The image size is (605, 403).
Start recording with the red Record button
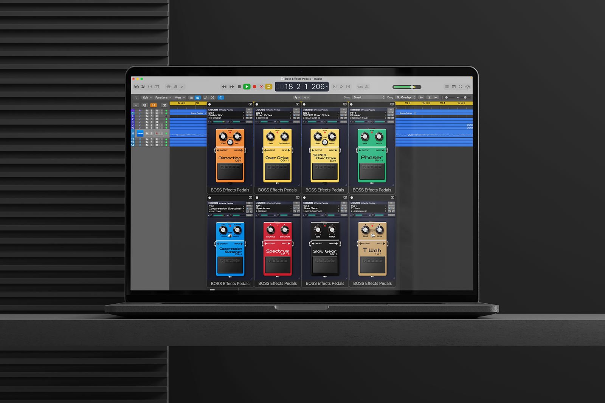point(254,86)
